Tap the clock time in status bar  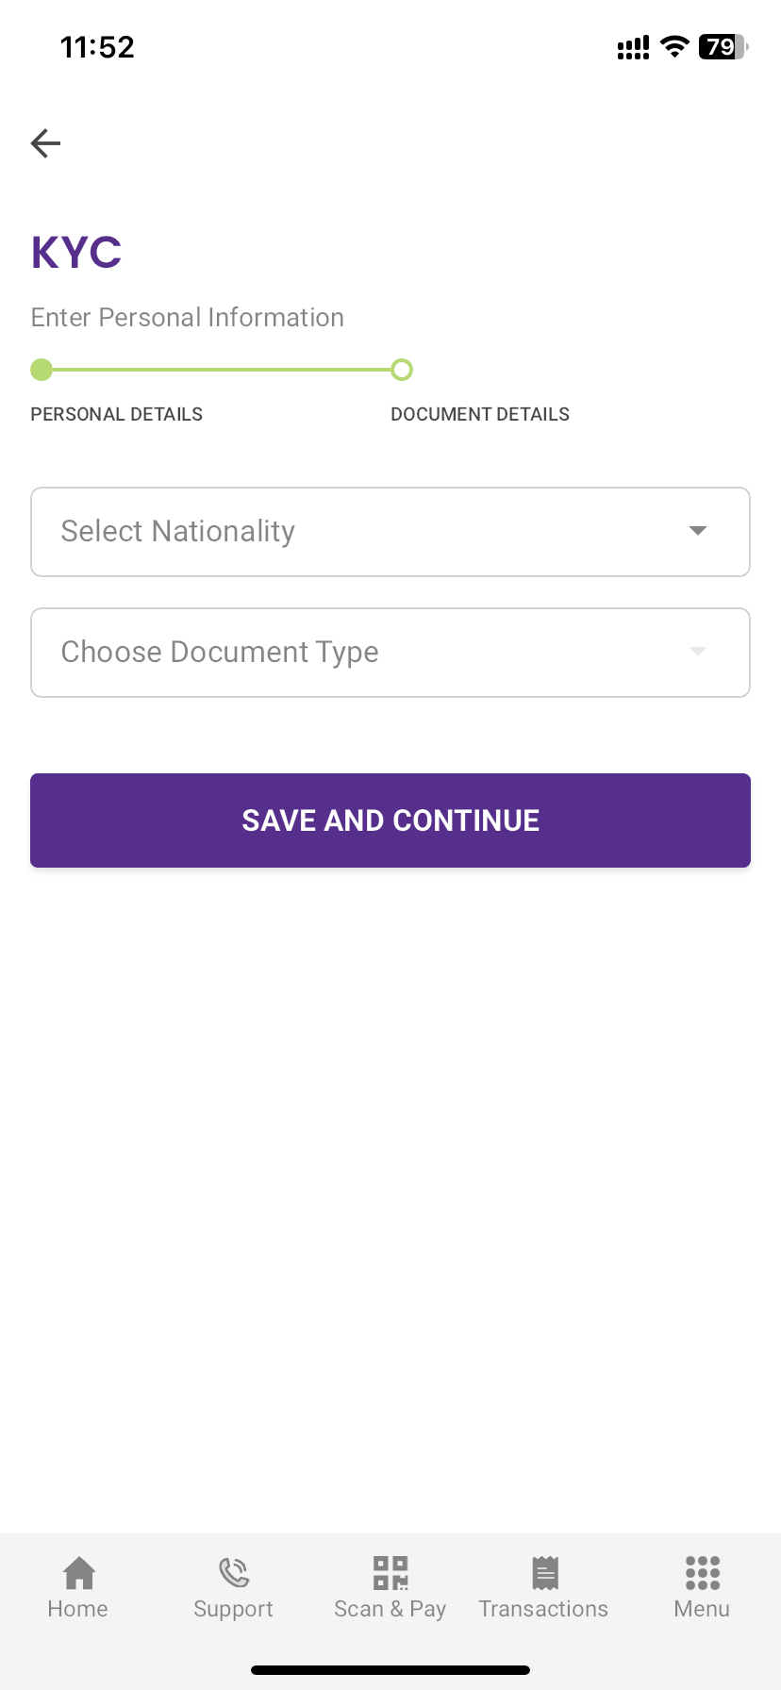(x=97, y=47)
